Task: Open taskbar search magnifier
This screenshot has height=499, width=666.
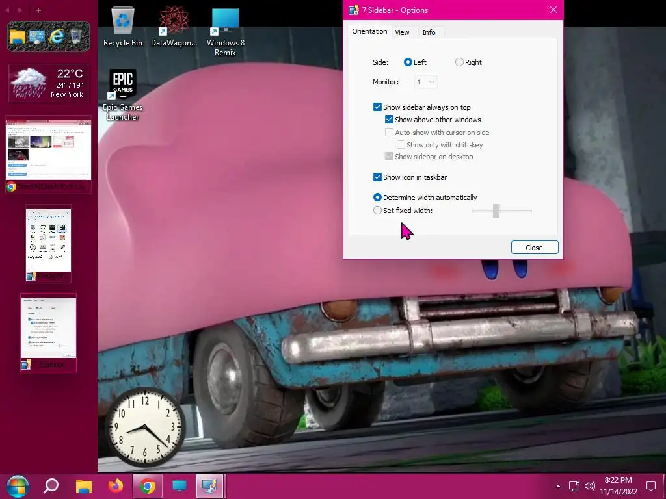Action: 51,486
